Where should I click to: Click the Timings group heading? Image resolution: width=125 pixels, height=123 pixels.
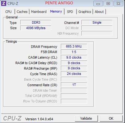click(11, 41)
